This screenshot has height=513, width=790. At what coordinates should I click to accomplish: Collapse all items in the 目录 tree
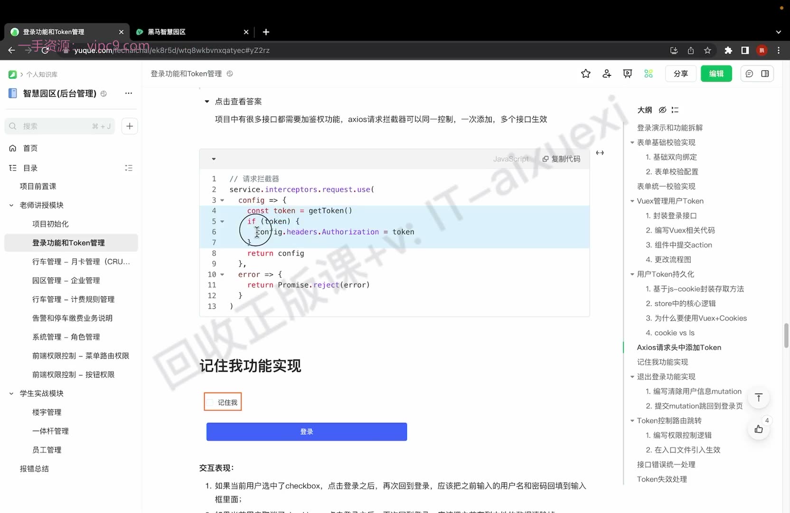[x=129, y=168]
